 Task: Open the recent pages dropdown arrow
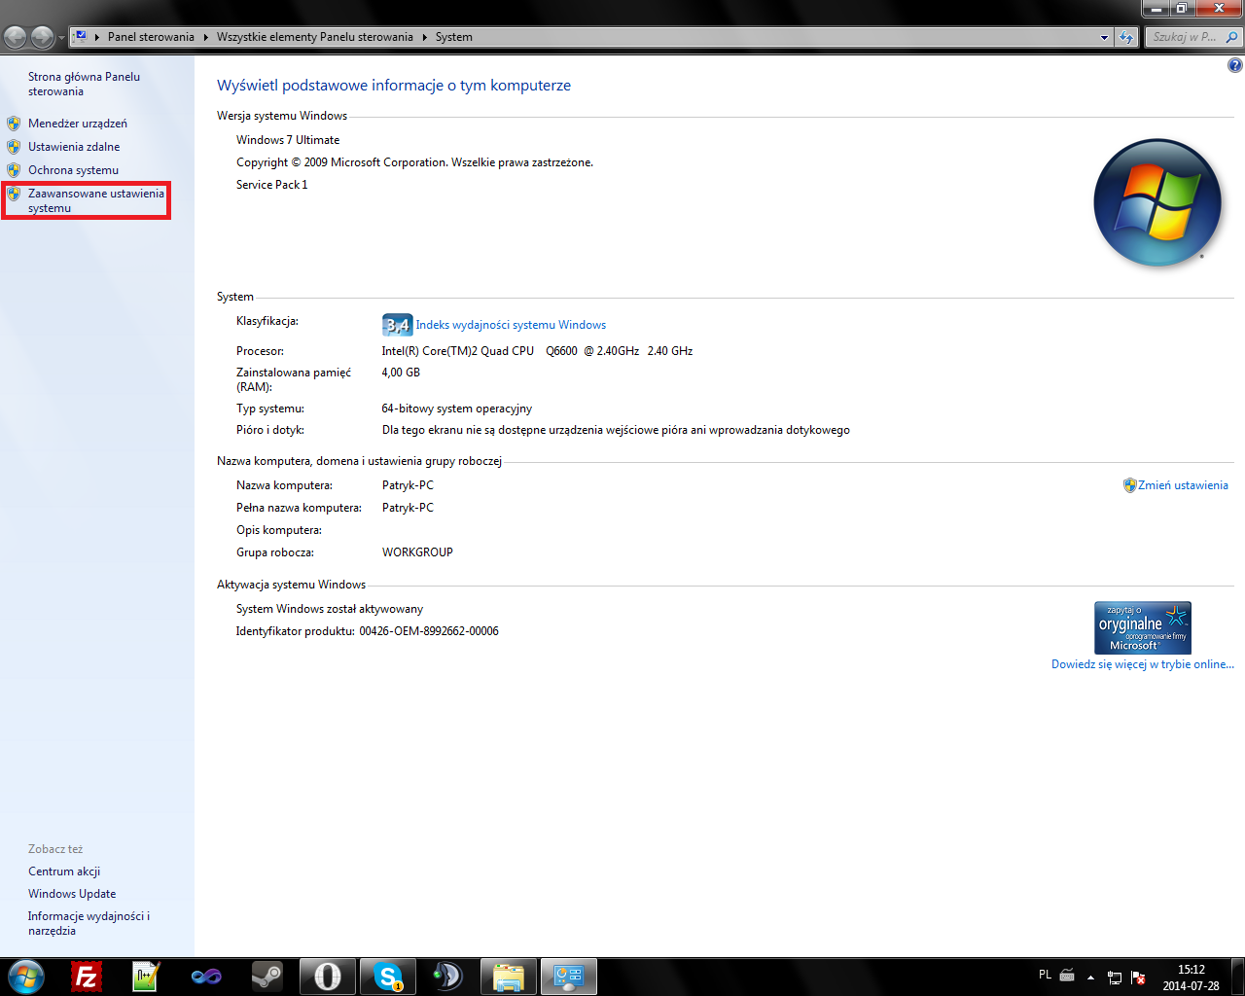point(61,38)
